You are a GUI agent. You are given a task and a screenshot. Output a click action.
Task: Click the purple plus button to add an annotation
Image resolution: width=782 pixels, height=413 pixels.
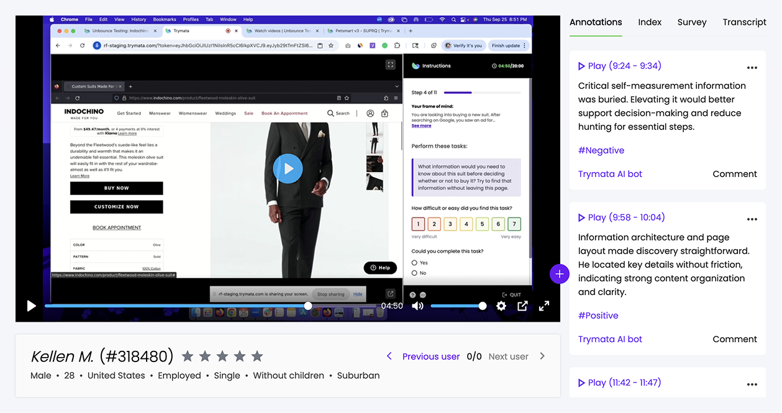(559, 273)
